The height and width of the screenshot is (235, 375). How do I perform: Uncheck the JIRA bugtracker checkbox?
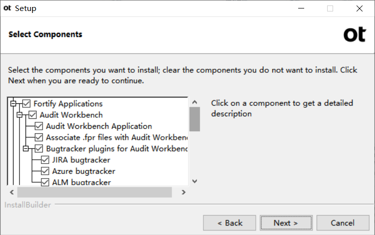coord(45,160)
